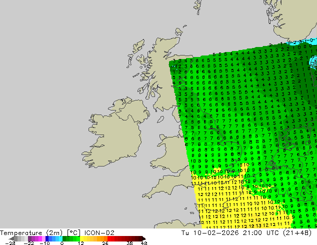Click the 'Temperature (2m)' map title
Viewport: 317px width, 245px height.
pyautogui.click(x=31, y=233)
